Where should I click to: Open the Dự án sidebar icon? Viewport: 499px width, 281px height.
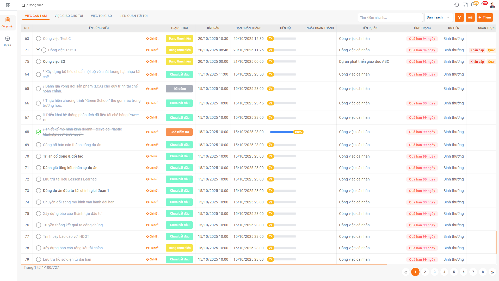(x=8, y=41)
